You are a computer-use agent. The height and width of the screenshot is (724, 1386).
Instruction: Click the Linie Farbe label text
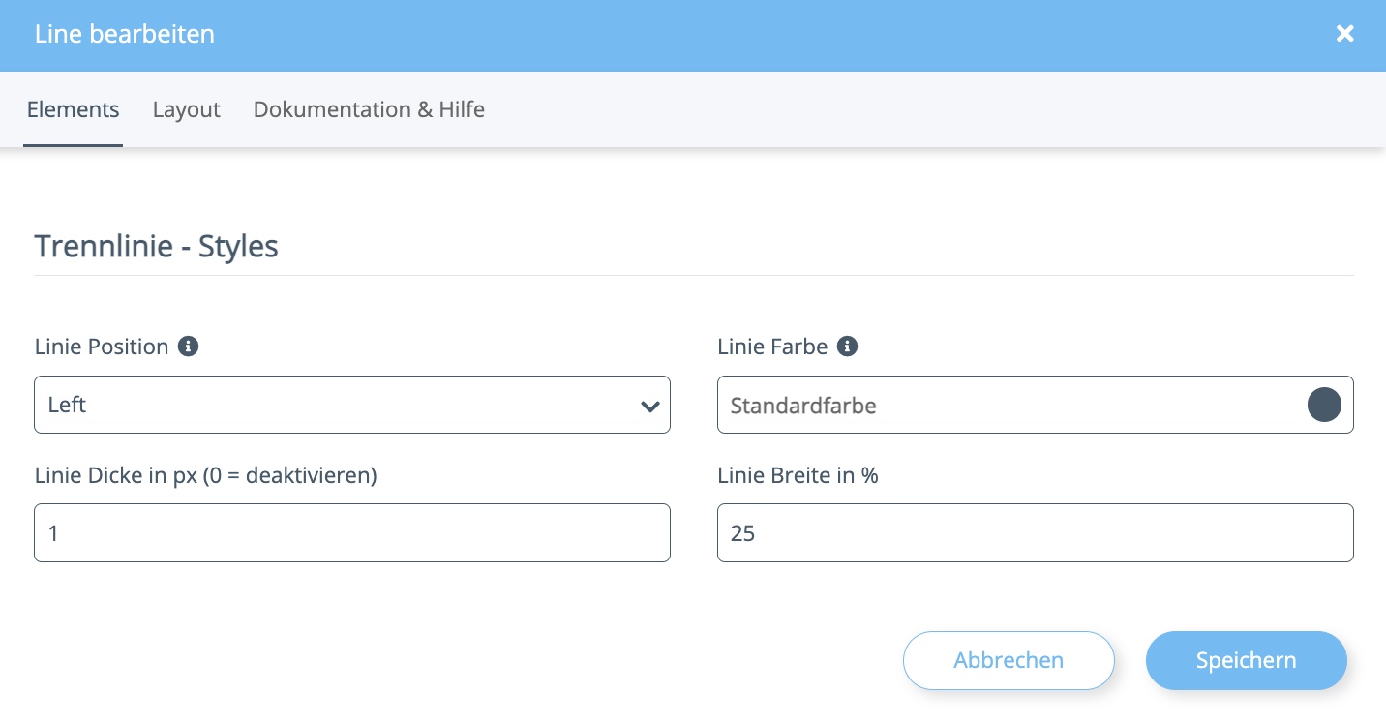pos(772,347)
